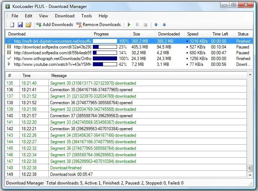This screenshot has height=191, width=258.
Task: Minimize the KooLoader window
Action: 225,5
